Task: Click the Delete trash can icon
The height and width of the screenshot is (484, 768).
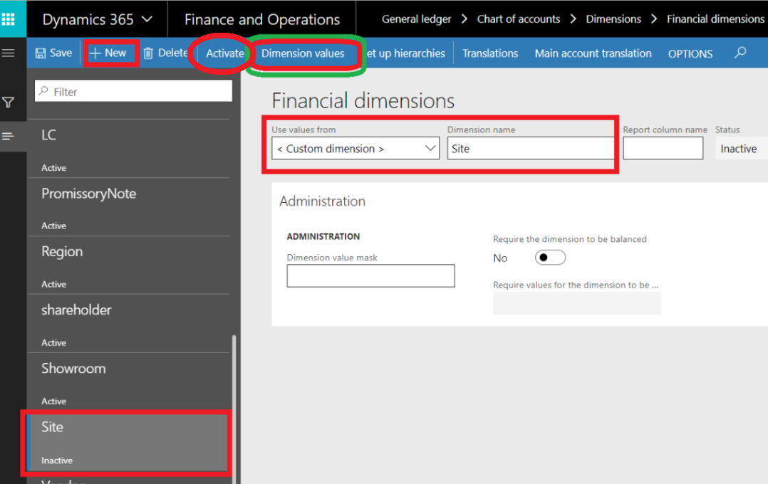Action: [148, 53]
